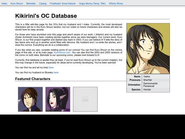Select the name value 'Yasha'

[x=147, y=77]
